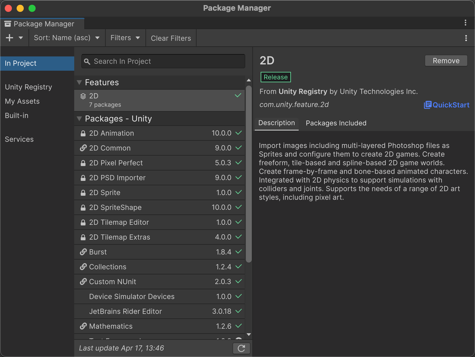Click the Remove button for the 2D feature
Image resolution: width=475 pixels, height=357 pixels.
click(446, 61)
